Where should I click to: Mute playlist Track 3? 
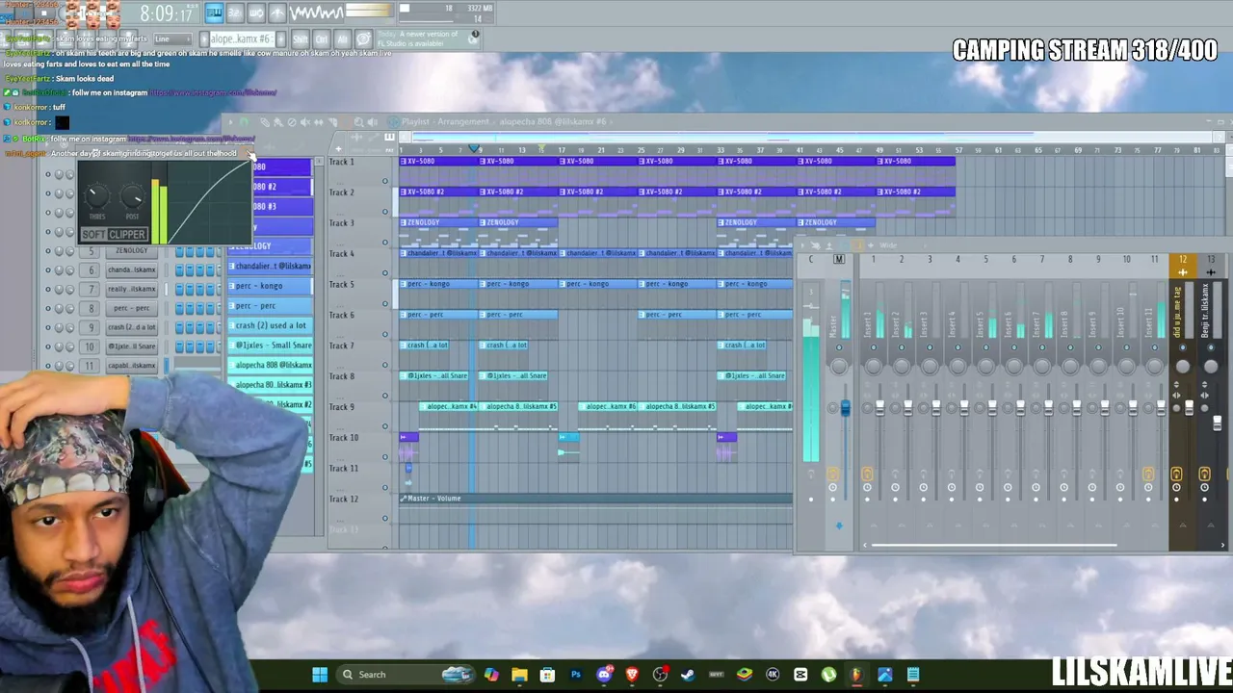[385, 244]
